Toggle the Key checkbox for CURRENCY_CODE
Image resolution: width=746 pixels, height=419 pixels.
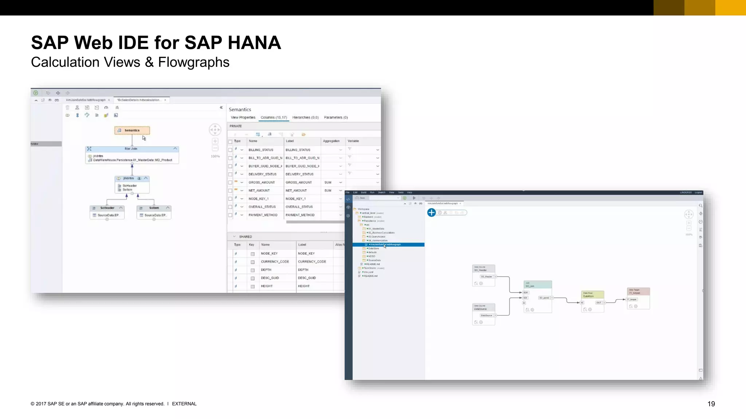pyautogui.click(x=252, y=262)
